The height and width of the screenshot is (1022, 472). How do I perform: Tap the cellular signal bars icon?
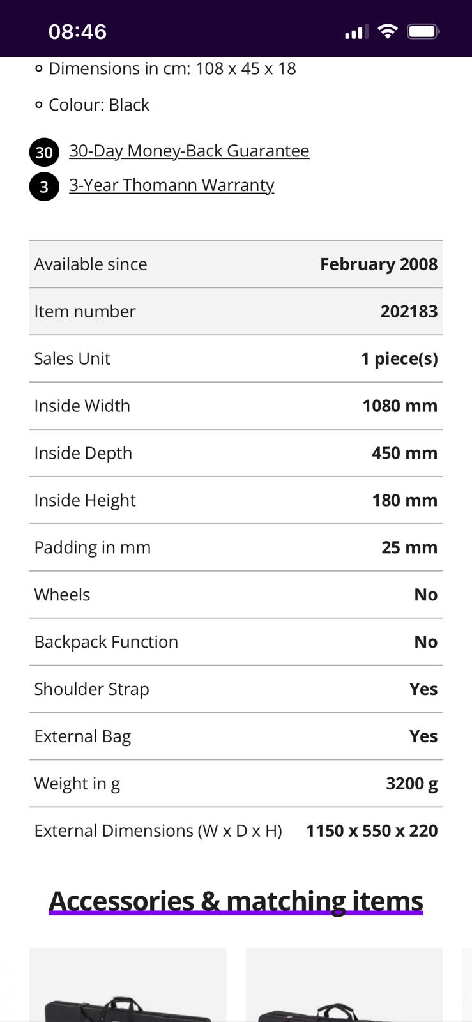pyautogui.click(x=354, y=32)
